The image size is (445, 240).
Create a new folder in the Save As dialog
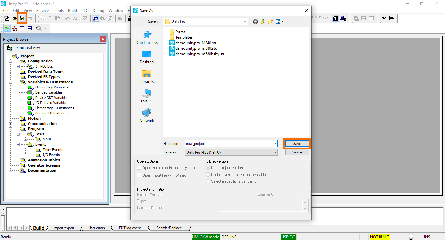tap(270, 21)
